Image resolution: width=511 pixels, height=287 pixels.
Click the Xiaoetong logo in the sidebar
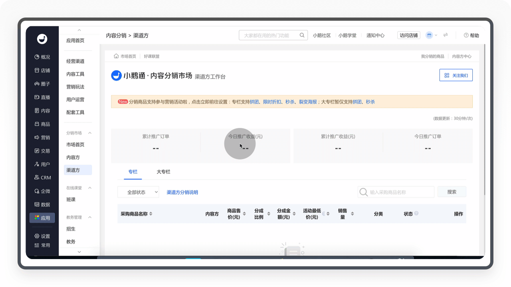tap(42, 39)
